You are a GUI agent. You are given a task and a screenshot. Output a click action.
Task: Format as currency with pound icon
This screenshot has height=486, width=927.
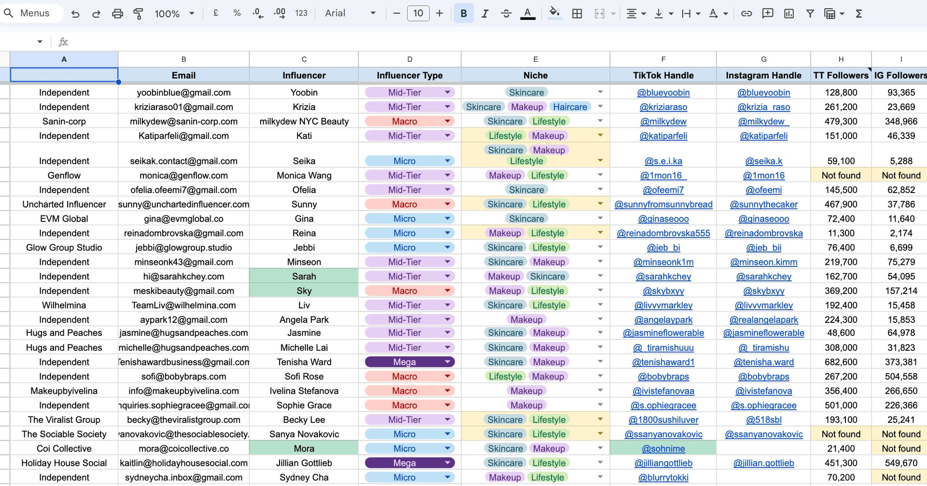coord(216,14)
